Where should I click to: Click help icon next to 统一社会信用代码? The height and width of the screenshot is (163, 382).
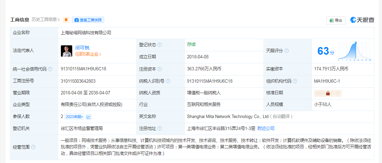pyautogui.click(x=50, y=69)
